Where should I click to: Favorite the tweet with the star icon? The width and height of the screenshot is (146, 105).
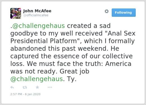tap(37, 87)
